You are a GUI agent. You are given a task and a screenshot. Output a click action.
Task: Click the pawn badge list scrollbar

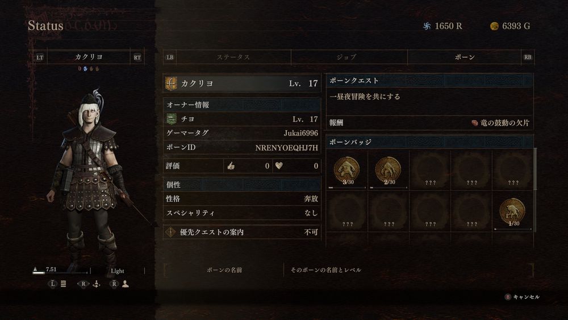535,169
